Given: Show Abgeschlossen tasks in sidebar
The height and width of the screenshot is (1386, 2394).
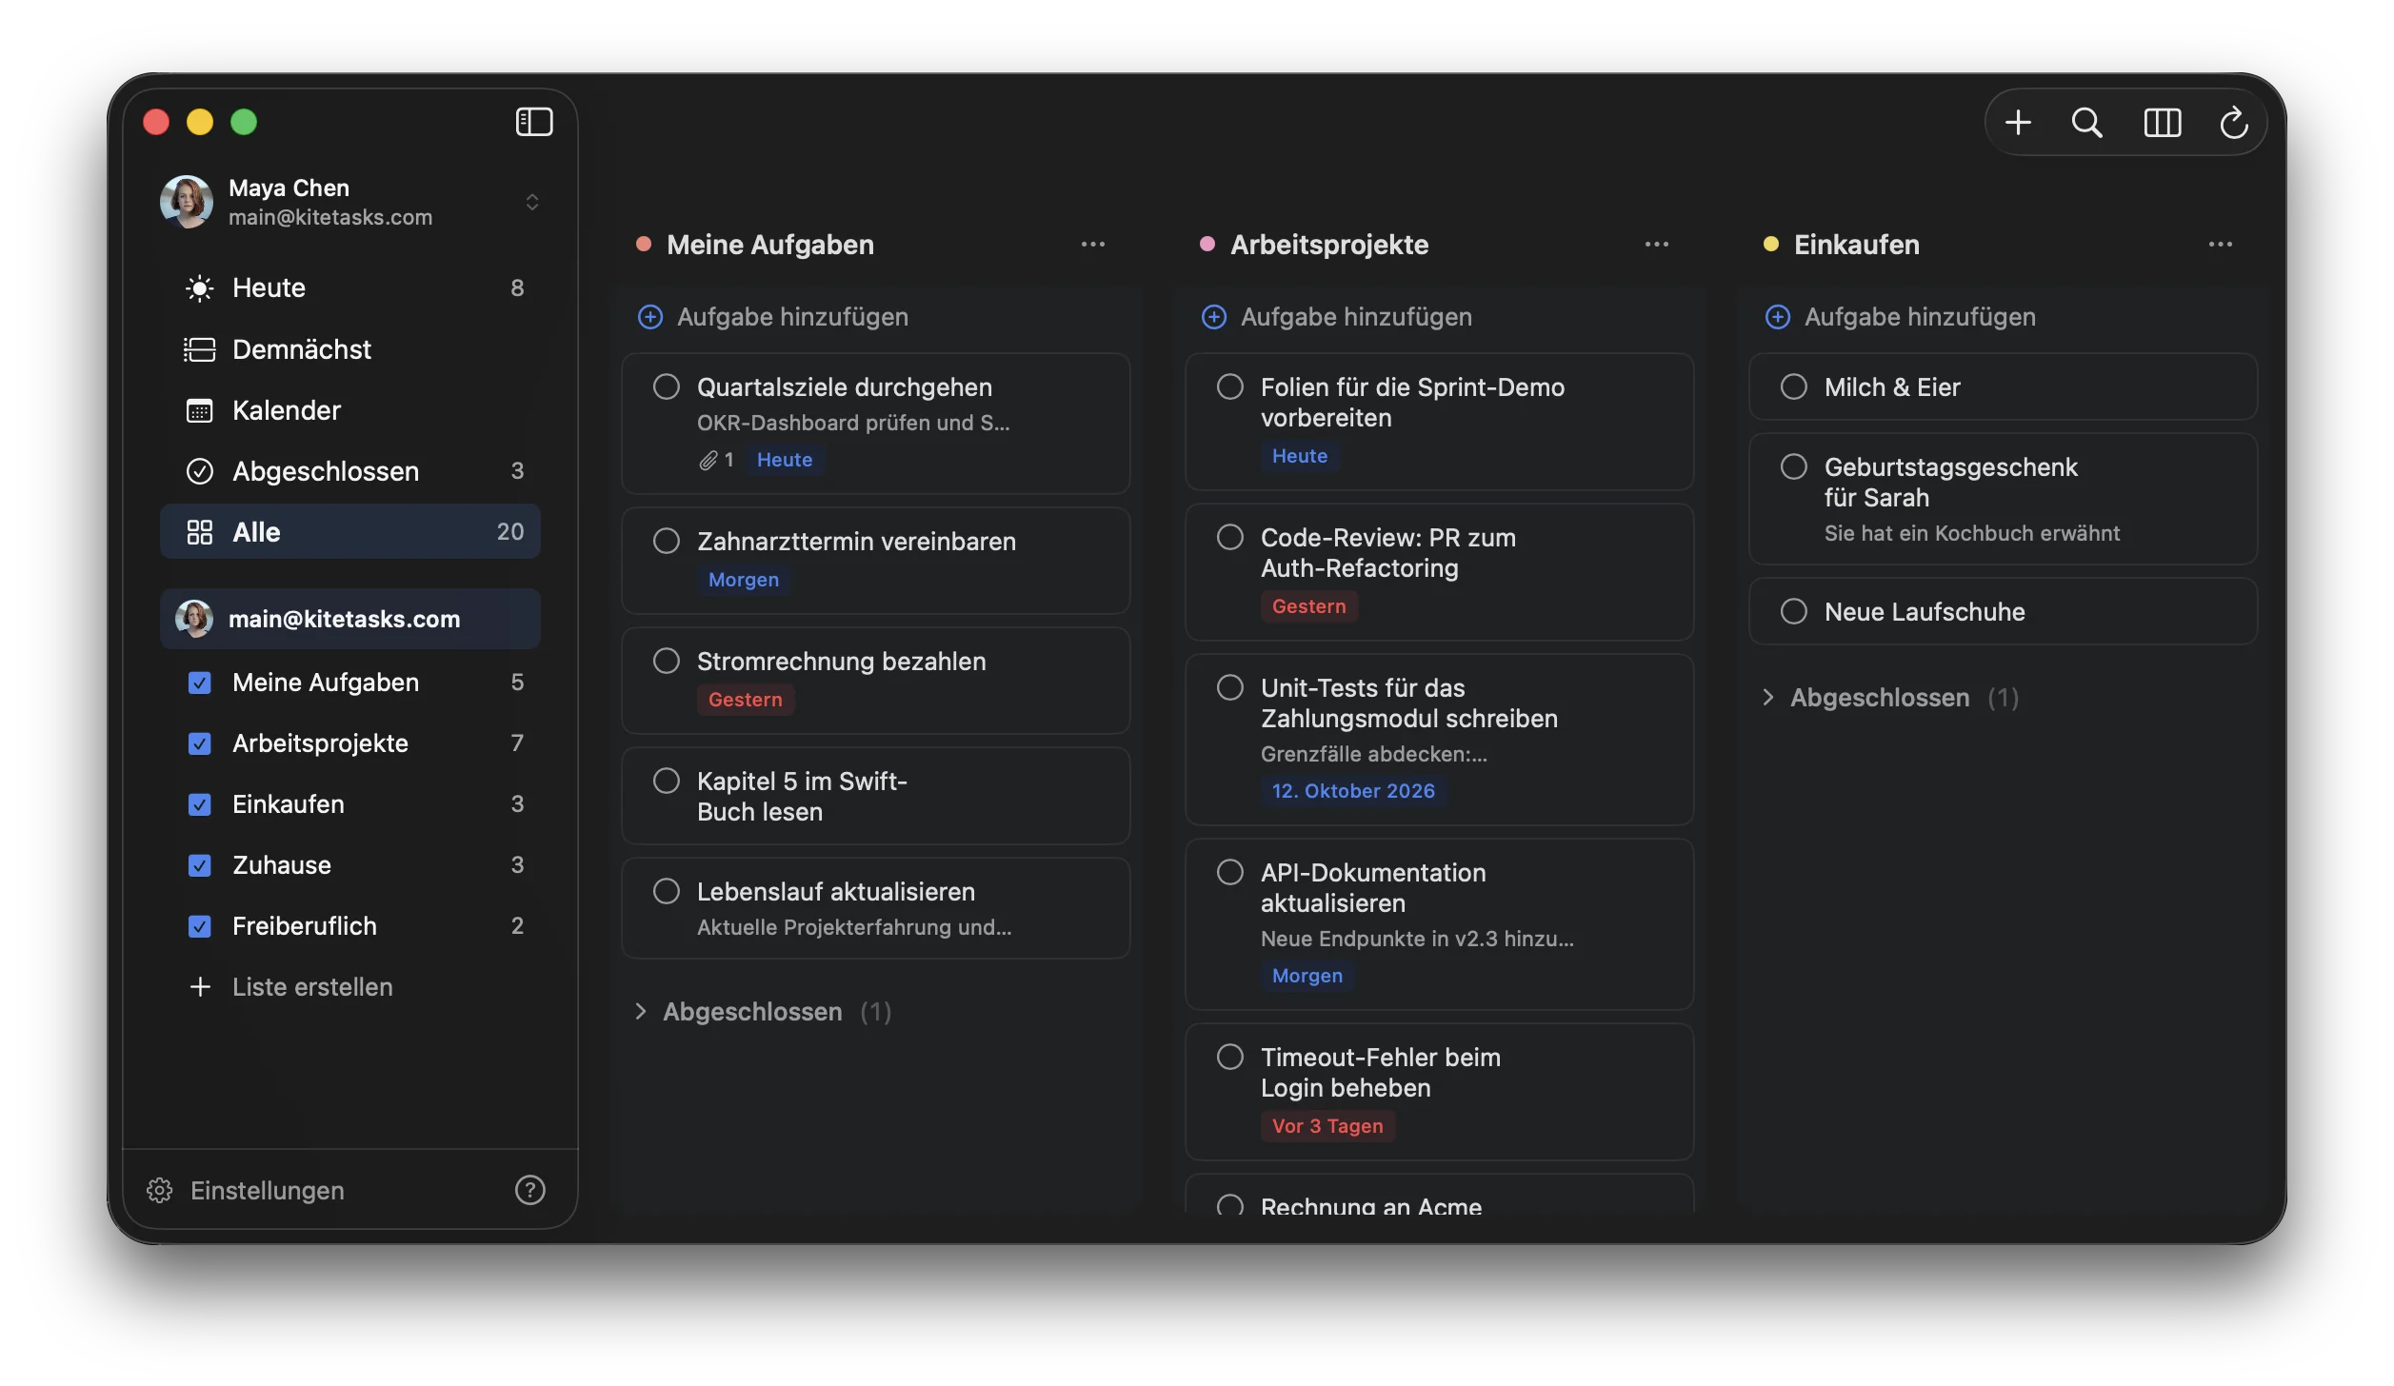Looking at the screenshot, I should [x=350, y=471].
